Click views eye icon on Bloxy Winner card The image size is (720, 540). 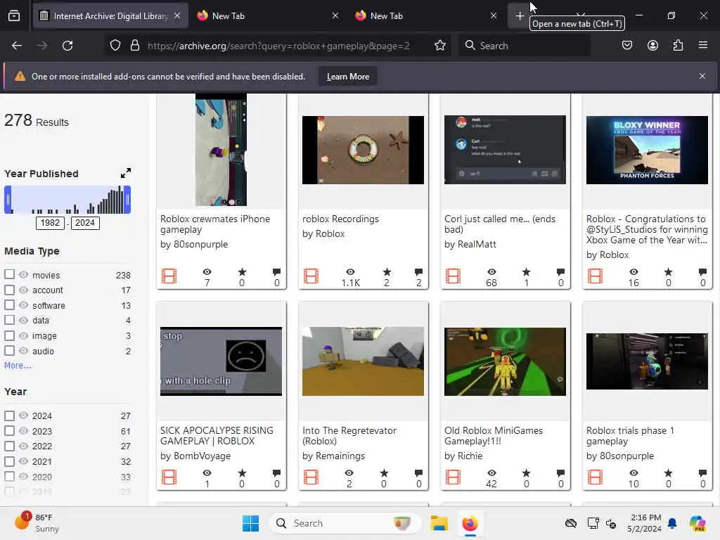(x=634, y=272)
